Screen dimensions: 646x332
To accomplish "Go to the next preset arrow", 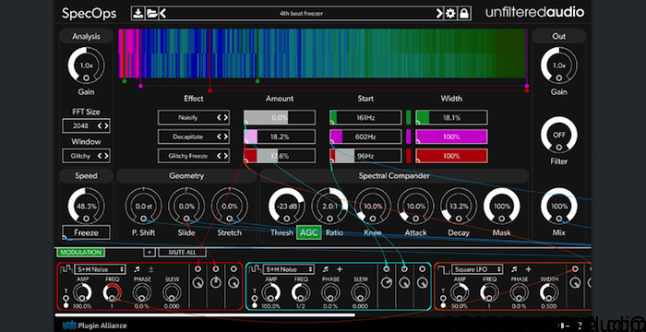I will point(439,13).
